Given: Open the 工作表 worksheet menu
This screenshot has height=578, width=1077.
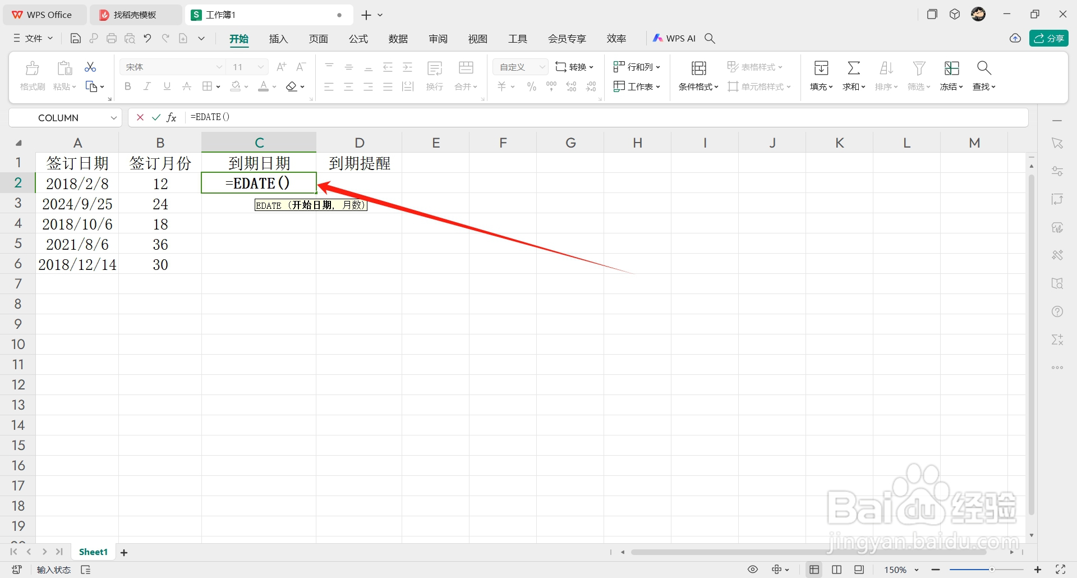Looking at the screenshot, I should pos(637,86).
